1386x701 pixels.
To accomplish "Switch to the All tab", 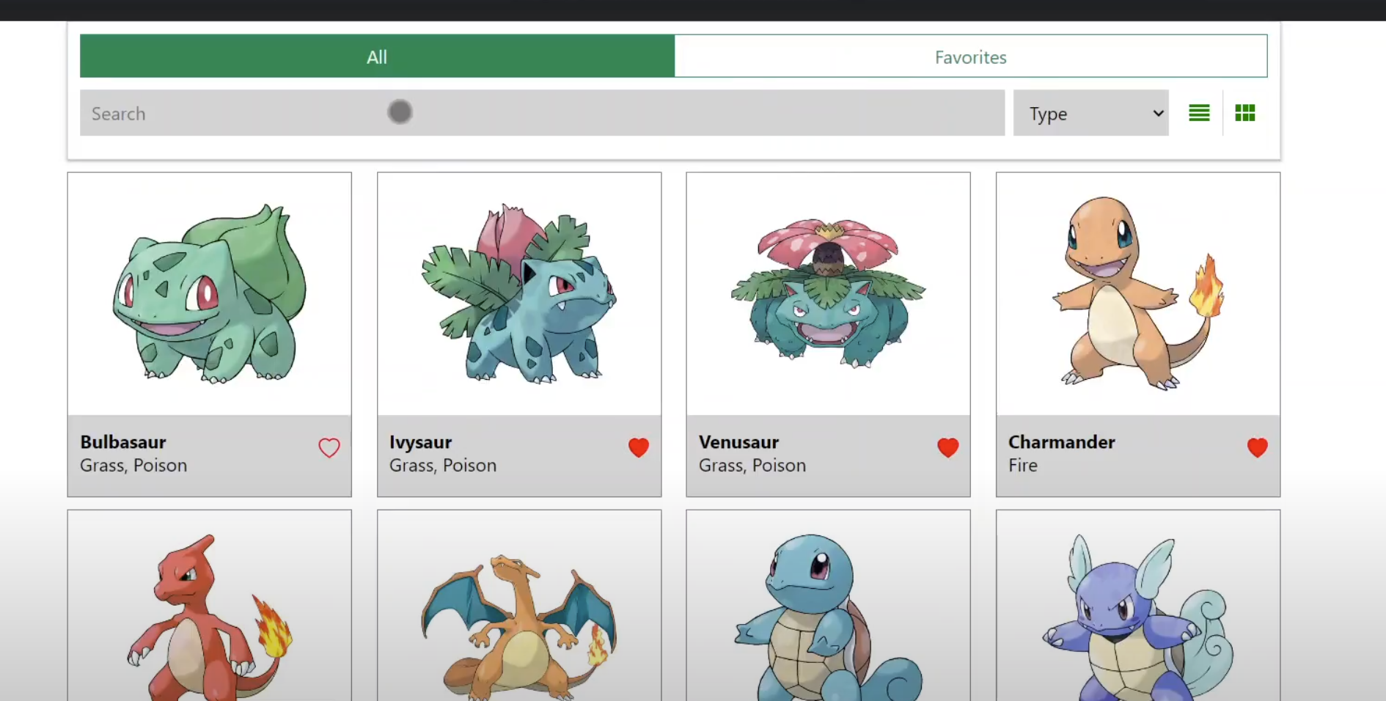I will [x=377, y=56].
